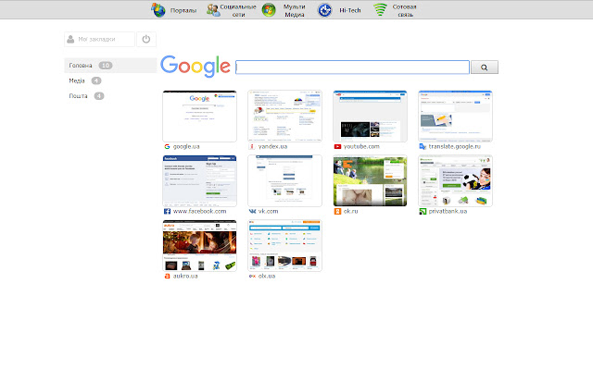Click the VK favicon beside vk.com
The image size is (593, 370).
pyautogui.click(x=252, y=212)
